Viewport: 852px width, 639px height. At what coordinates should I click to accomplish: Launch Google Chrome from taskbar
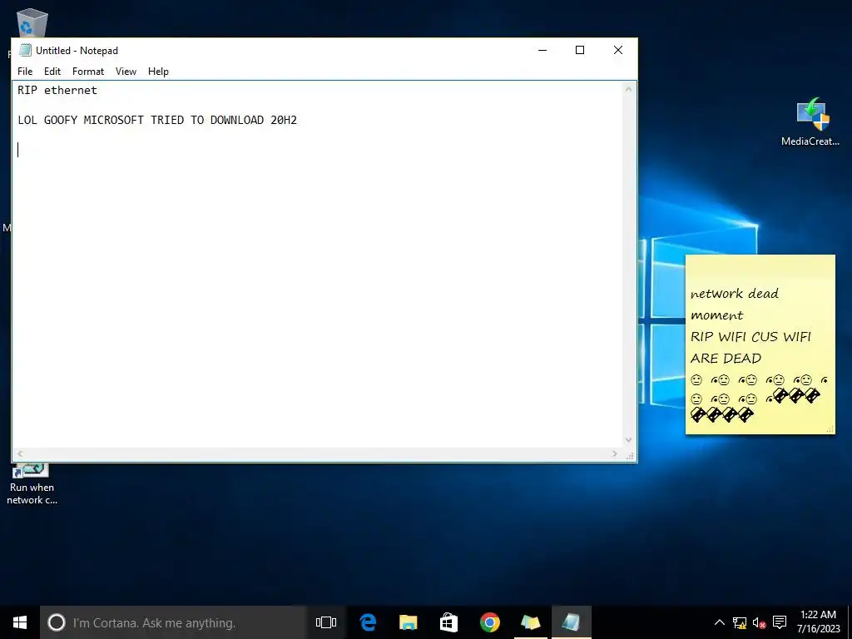coord(489,622)
